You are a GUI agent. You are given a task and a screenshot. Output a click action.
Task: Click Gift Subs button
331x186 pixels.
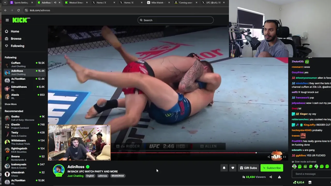[x=248, y=168]
